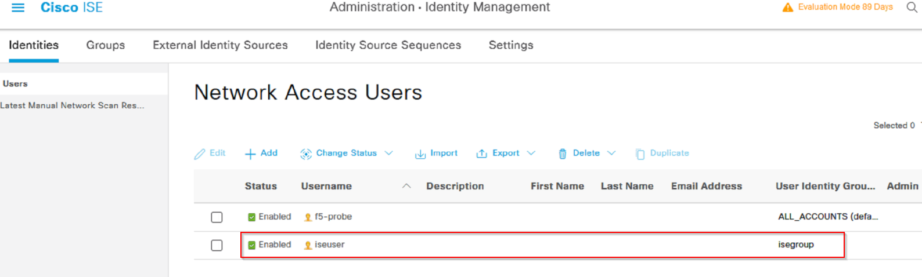Select the iseuser row checkbox
The image size is (922, 277).
[x=217, y=245]
